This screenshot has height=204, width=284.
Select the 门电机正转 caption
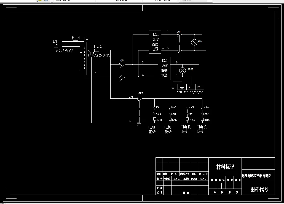(186, 129)
